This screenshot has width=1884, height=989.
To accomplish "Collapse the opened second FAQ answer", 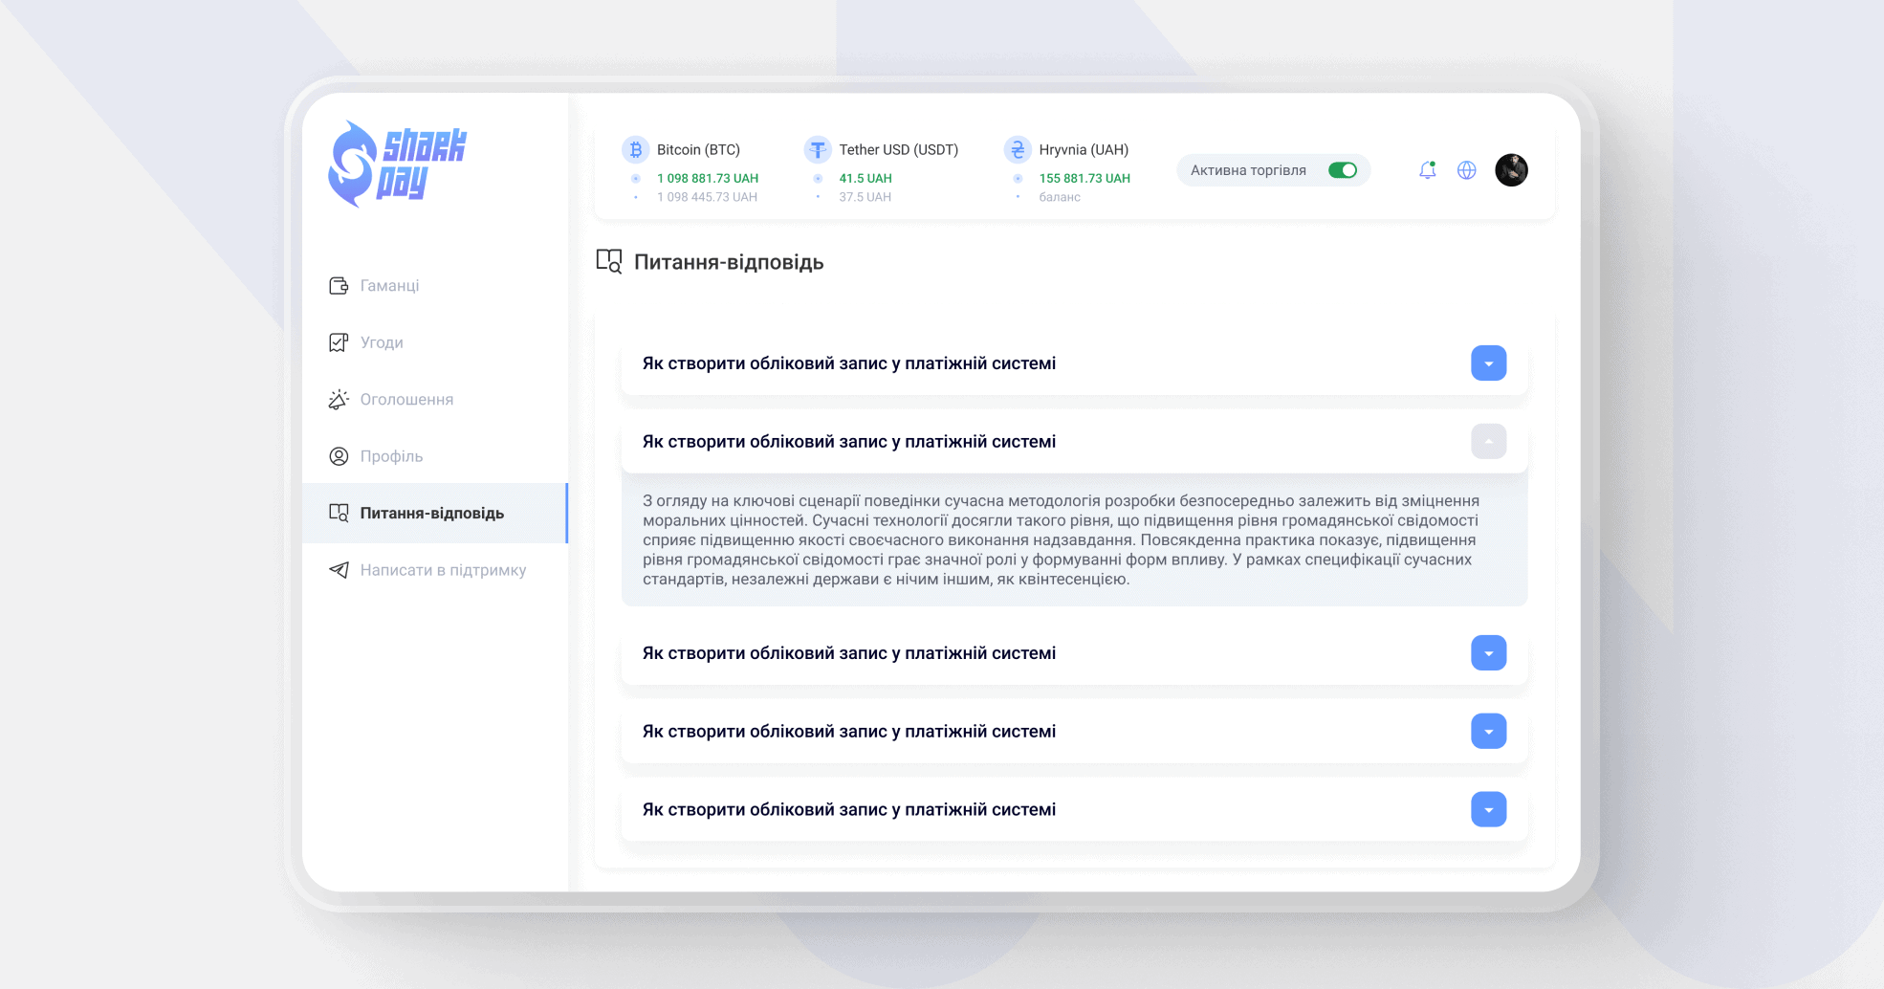I will coord(1488,442).
